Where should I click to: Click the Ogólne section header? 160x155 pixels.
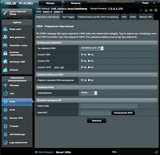pos(17,22)
